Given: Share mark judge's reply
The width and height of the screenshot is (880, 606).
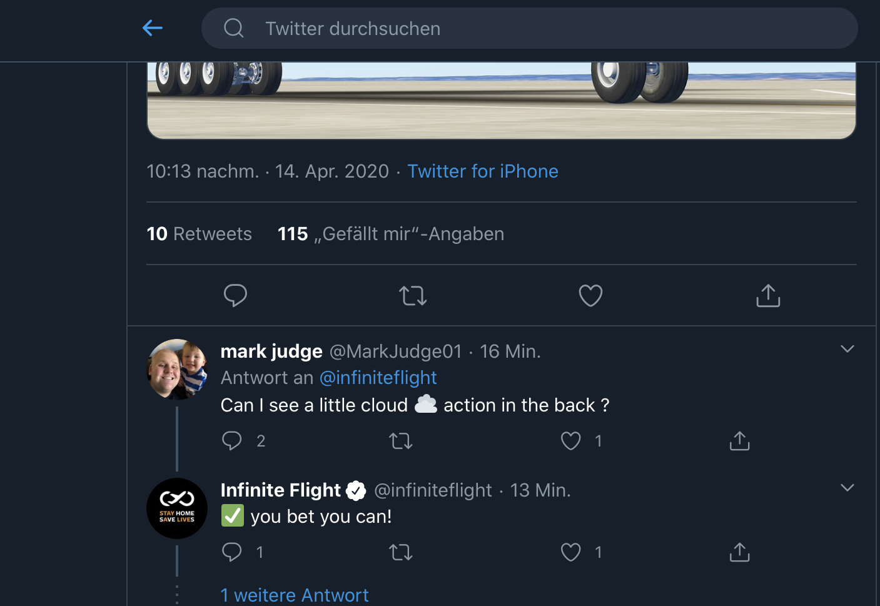Looking at the screenshot, I should click(739, 441).
